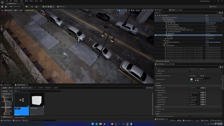
Task: Open the Add content quick menu icon
Action: click(27, 7)
